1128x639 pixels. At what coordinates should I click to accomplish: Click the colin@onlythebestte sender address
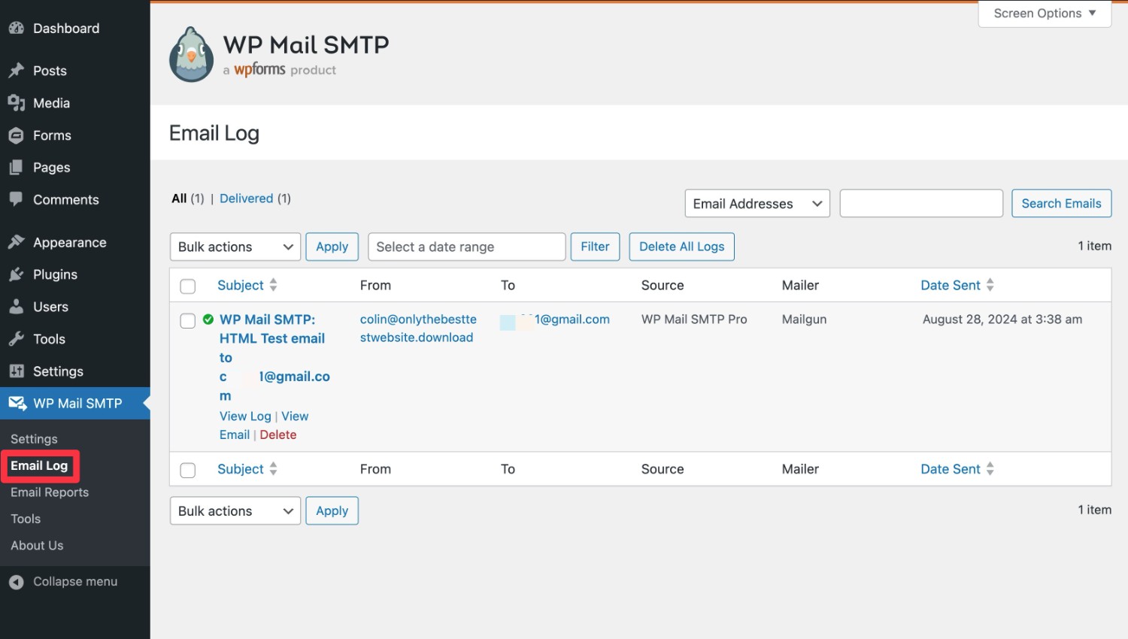click(x=418, y=329)
